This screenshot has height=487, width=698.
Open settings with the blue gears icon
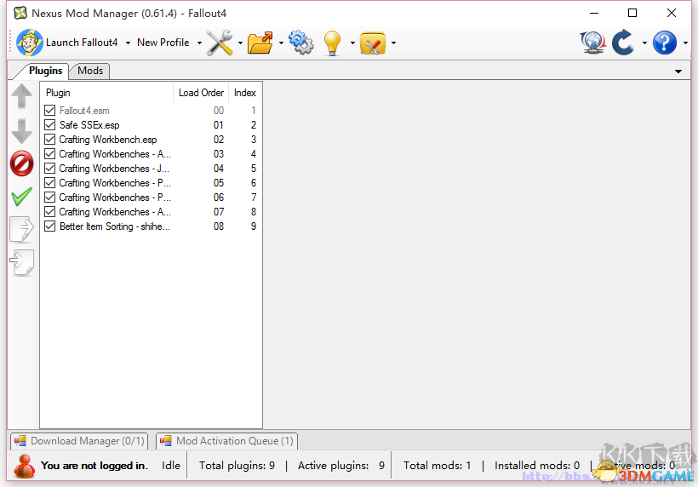(x=301, y=43)
